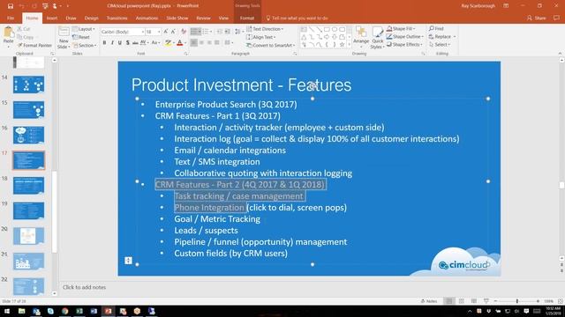The height and width of the screenshot is (317, 565).
Task: Select slide 18 thumbnail
Action: (x=28, y=186)
